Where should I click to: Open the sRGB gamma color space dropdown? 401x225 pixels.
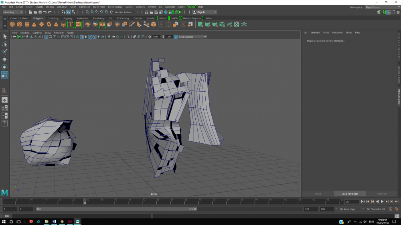[x=192, y=37]
